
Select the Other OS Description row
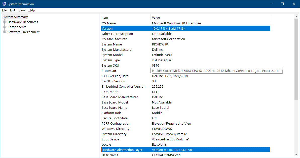point(185,34)
